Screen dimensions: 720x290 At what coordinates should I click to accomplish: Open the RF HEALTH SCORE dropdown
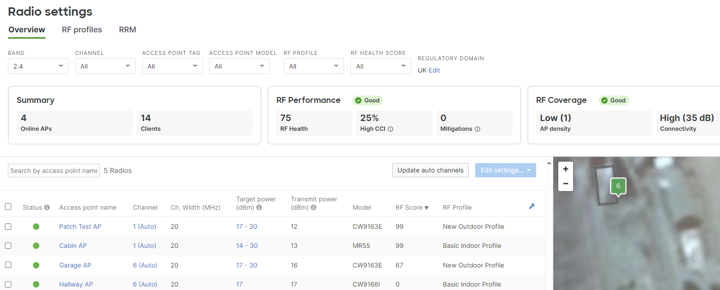(x=380, y=66)
